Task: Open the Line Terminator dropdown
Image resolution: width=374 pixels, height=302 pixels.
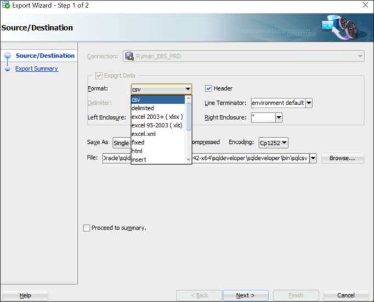Action: point(309,103)
